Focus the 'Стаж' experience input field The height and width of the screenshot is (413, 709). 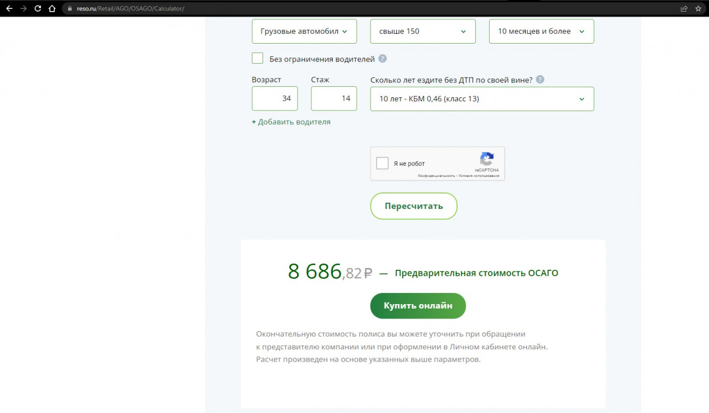(x=334, y=98)
